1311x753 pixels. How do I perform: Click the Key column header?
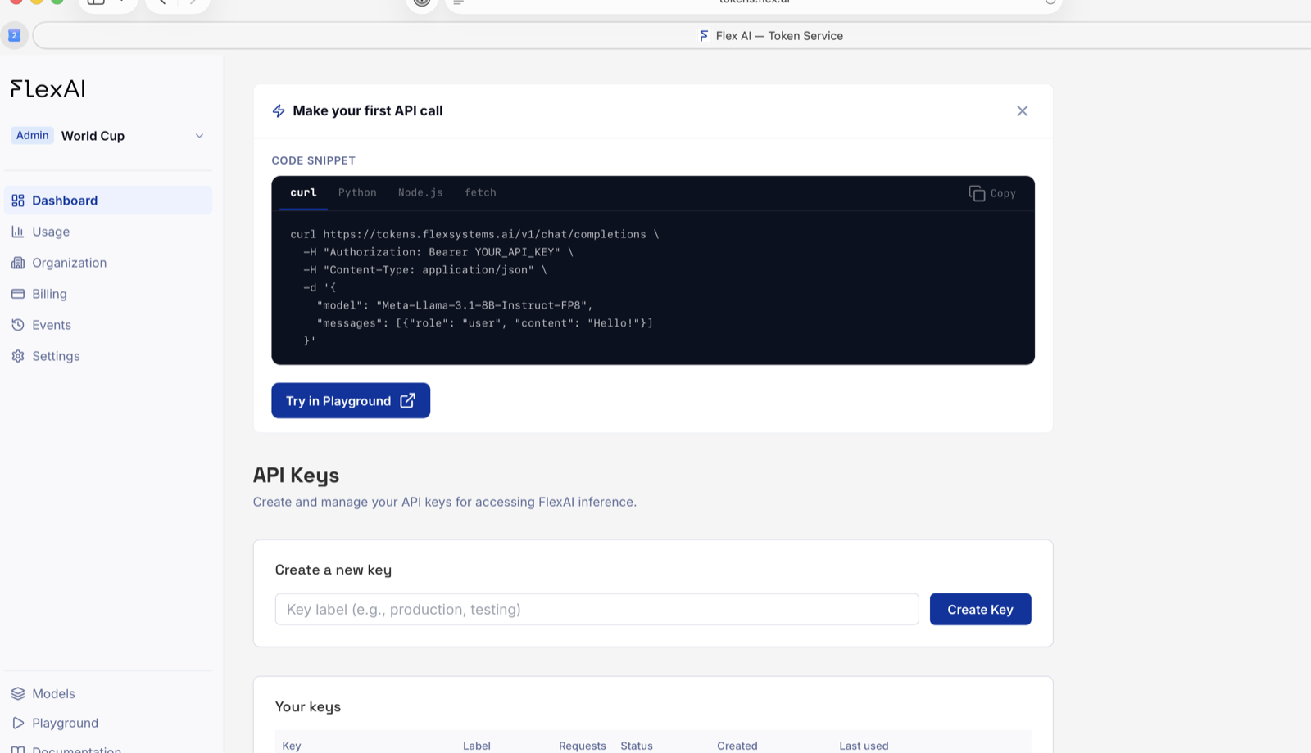292,746
